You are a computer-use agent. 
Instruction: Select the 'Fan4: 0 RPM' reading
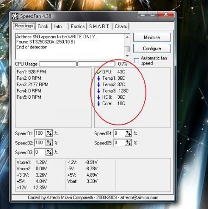29,91
